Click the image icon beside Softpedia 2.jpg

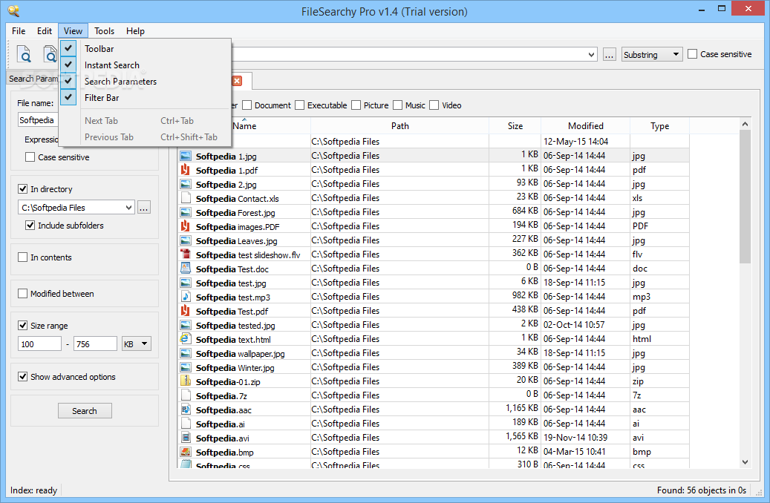[x=186, y=185]
